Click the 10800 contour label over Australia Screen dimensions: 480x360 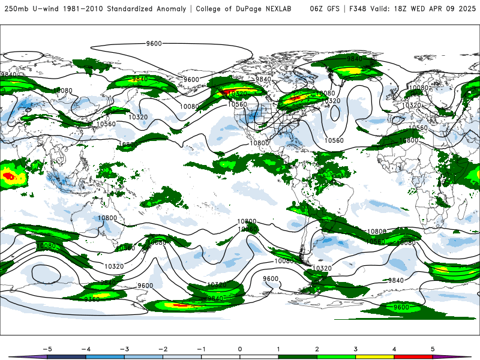107,218
